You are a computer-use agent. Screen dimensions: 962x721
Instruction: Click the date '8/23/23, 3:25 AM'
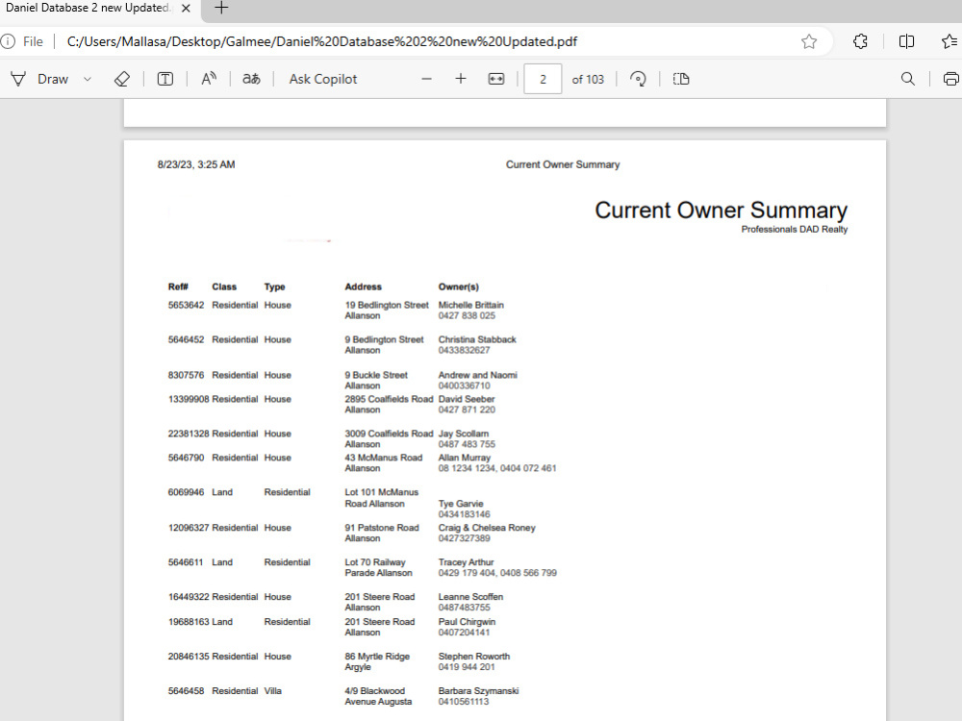pos(196,164)
